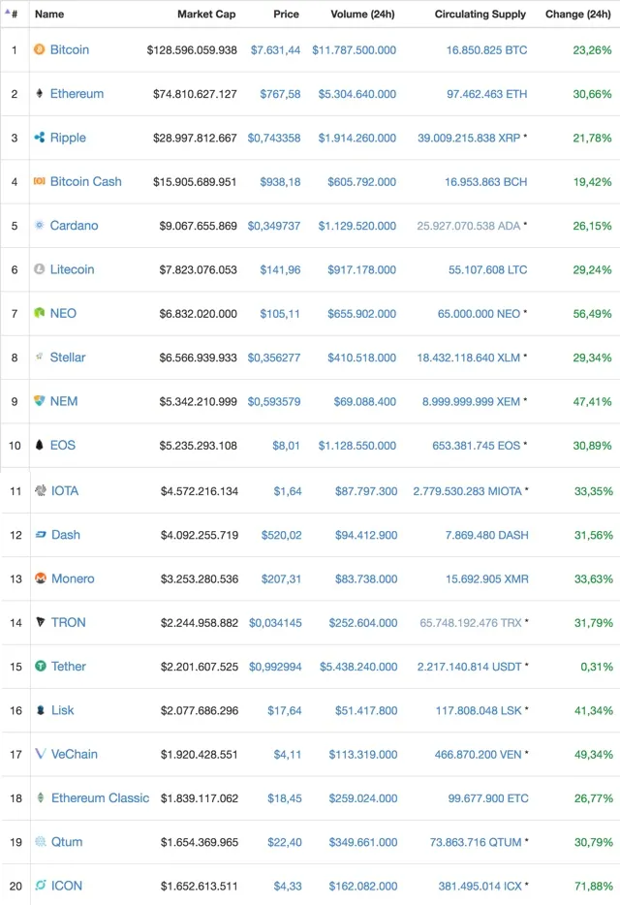Click the Cardano logo icon

coord(40,225)
